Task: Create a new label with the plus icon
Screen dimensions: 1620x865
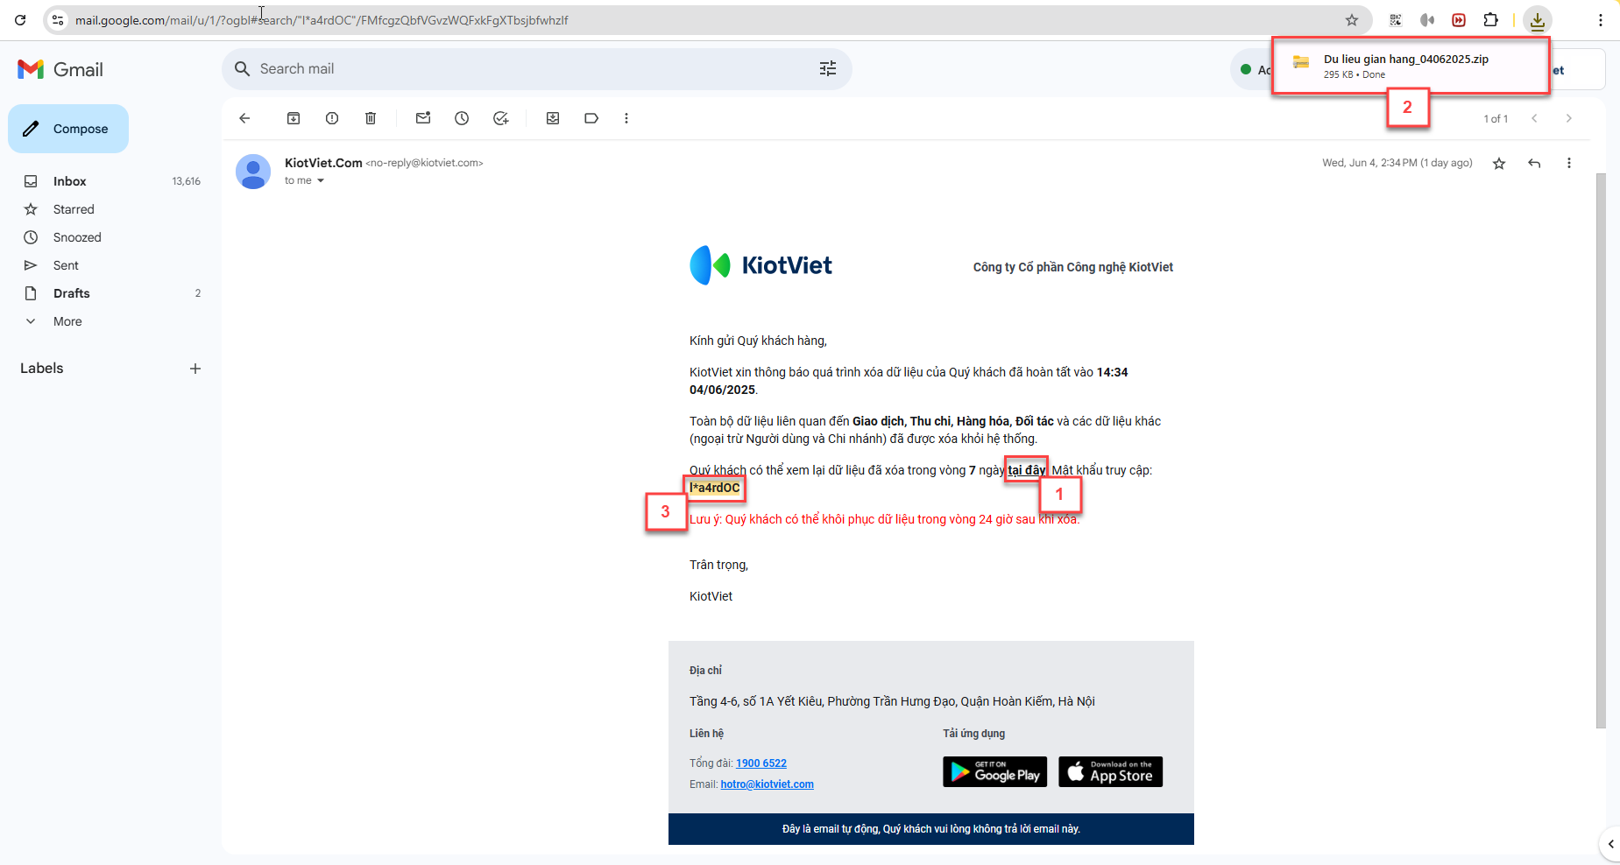Action: click(195, 369)
